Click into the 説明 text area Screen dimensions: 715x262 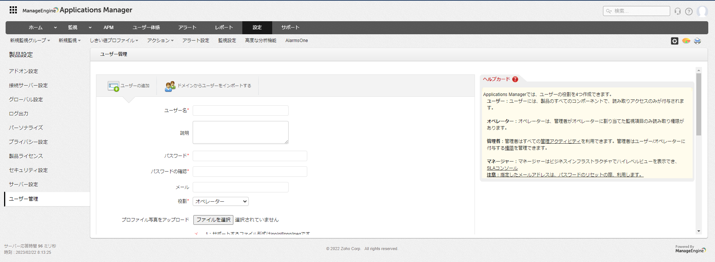(240, 132)
